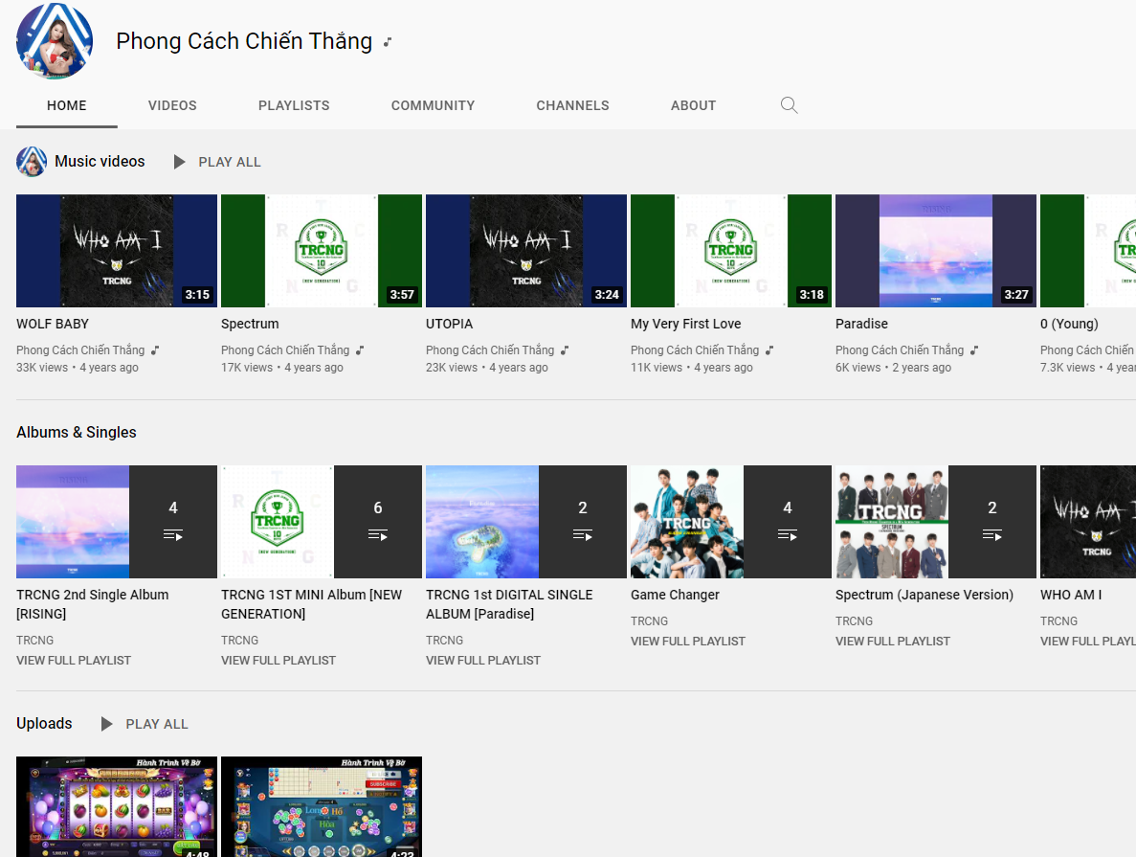
Task: Click the playlist icon on TRCNG 2nd Single Album
Action: (173, 535)
